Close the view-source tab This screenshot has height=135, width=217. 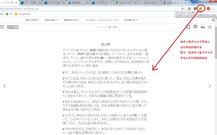coord(64,3)
